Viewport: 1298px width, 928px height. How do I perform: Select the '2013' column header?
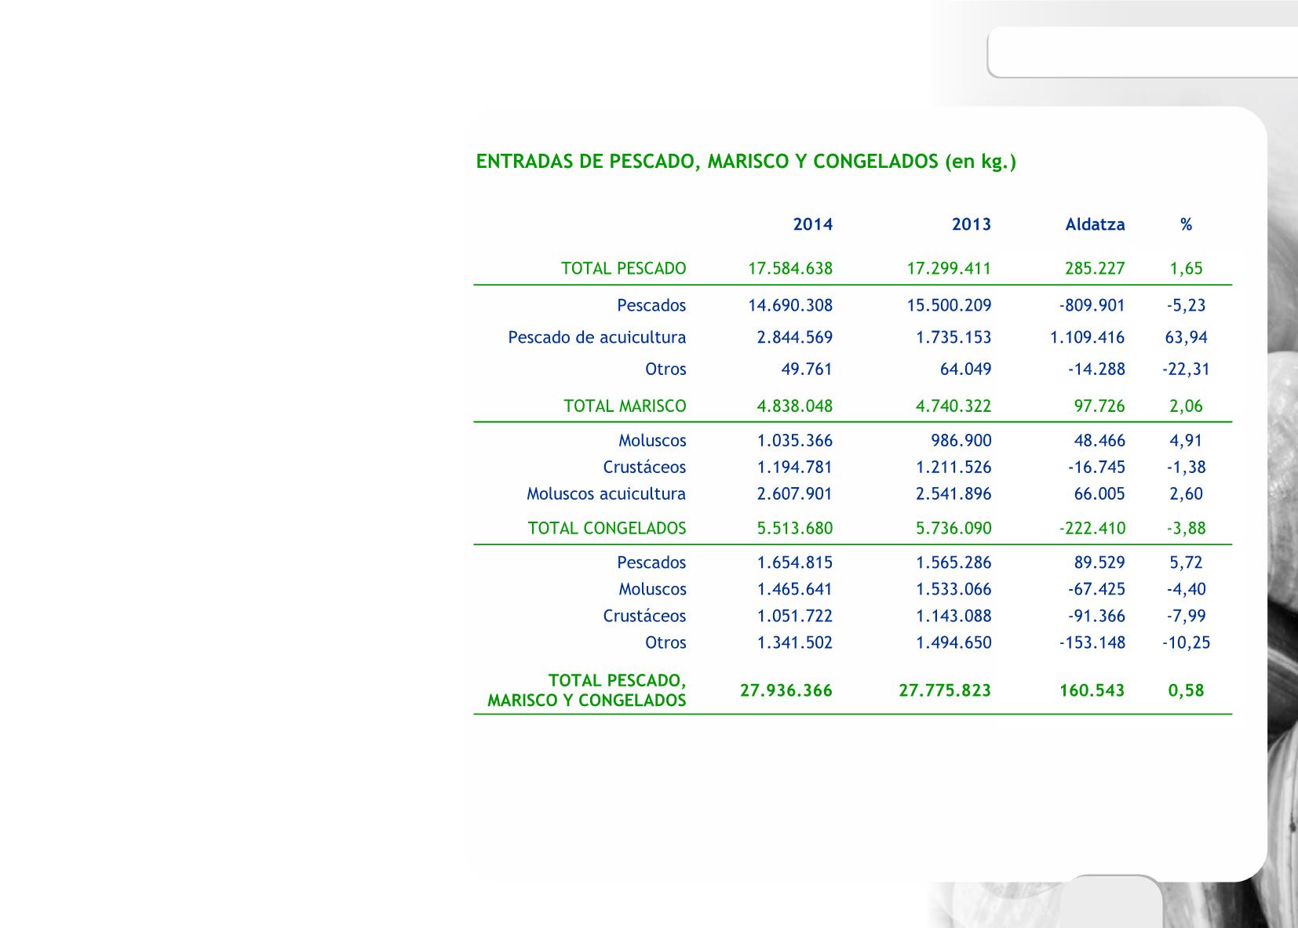click(972, 224)
